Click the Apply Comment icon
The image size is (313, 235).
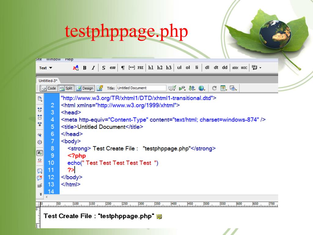click(40, 171)
